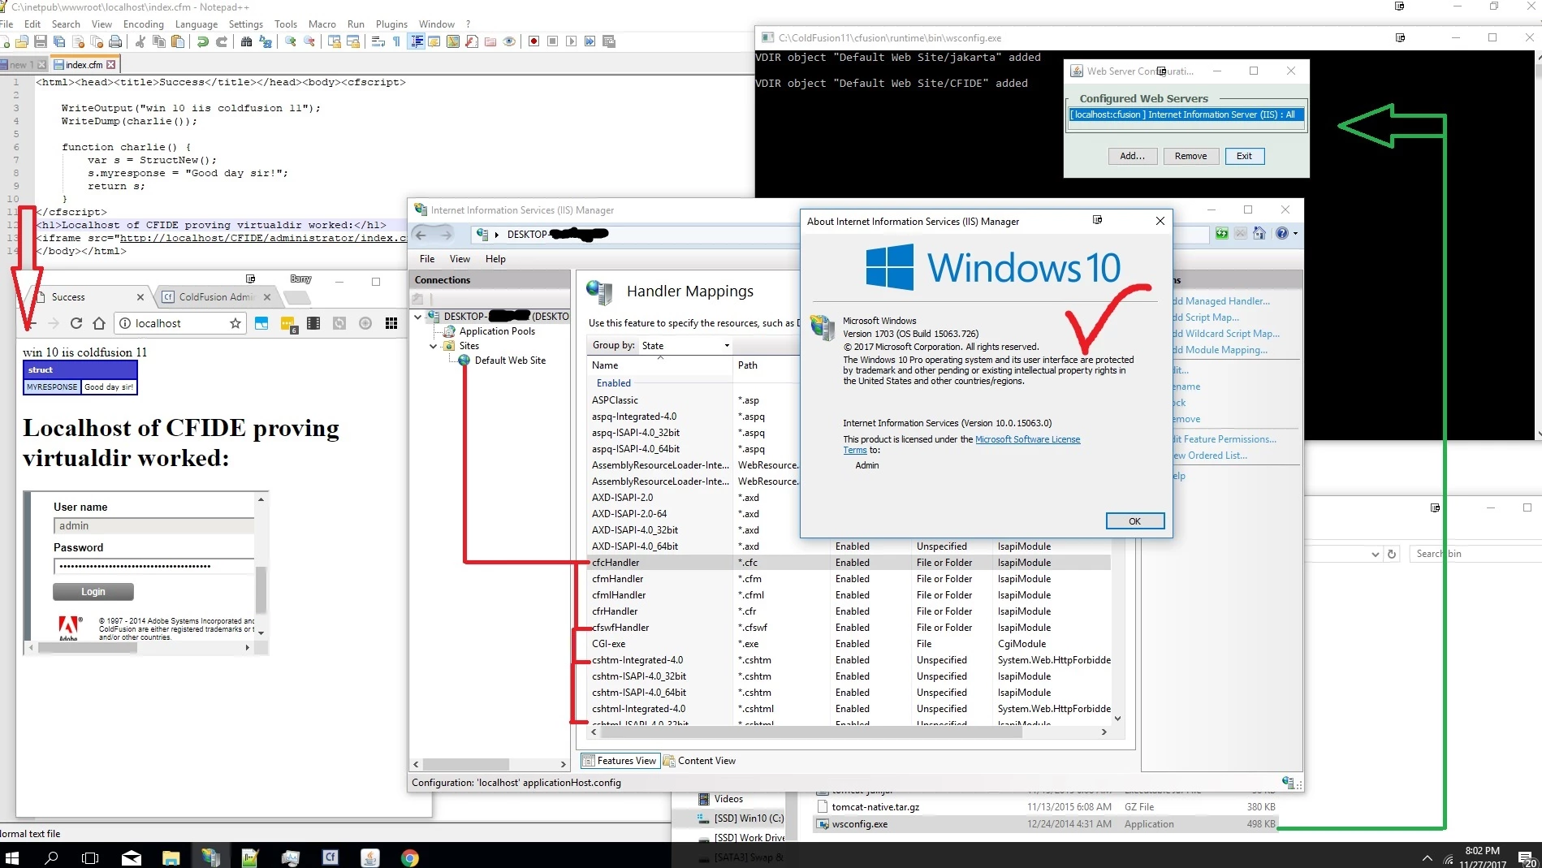Open the Macro menu in Notepad++
Screen dimensions: 1542x868
[x=322, y=24]
